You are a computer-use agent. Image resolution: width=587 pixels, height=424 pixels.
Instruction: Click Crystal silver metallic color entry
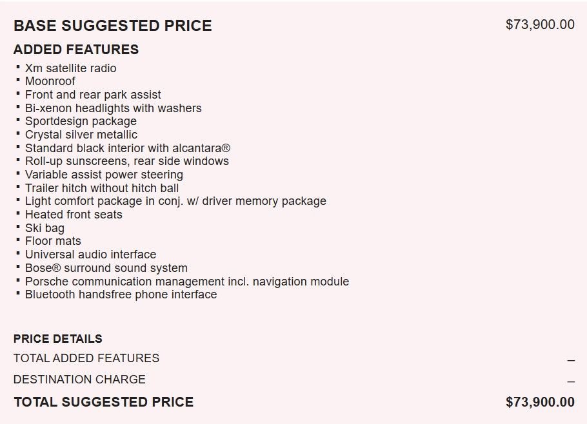point(81,135)
